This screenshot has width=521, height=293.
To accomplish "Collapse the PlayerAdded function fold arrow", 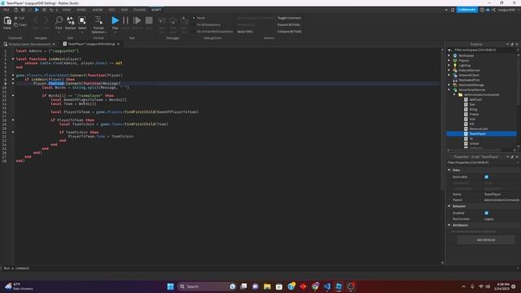I will point(13,75).
